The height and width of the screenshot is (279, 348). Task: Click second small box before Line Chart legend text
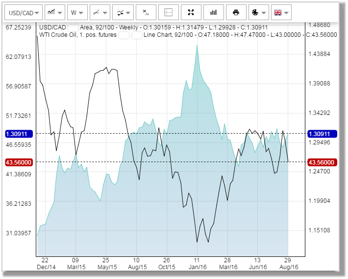[x=137, y=35]
